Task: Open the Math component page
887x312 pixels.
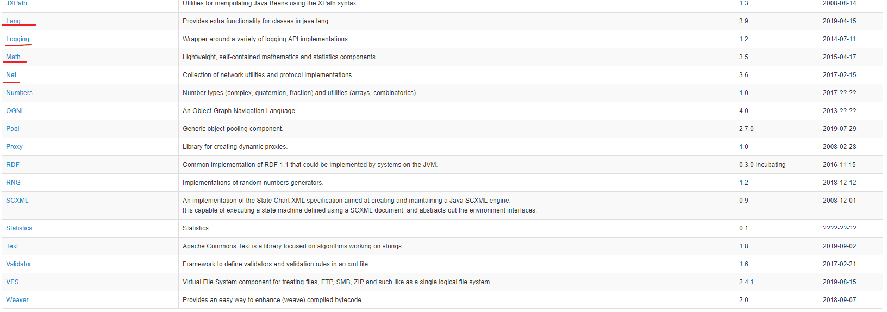Action: pyautogui.click(x=13, y=57)
